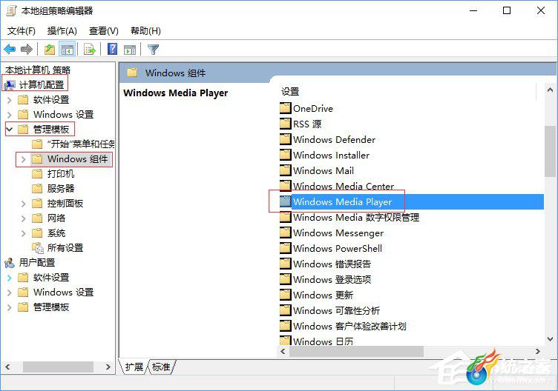Open Help with blue question mark icon
Image resolution: width=558 pixels, height=391 pixels.
(x=112, y=49)
